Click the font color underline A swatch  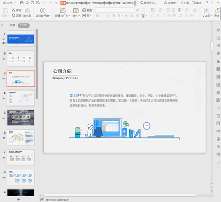[119, 15]
